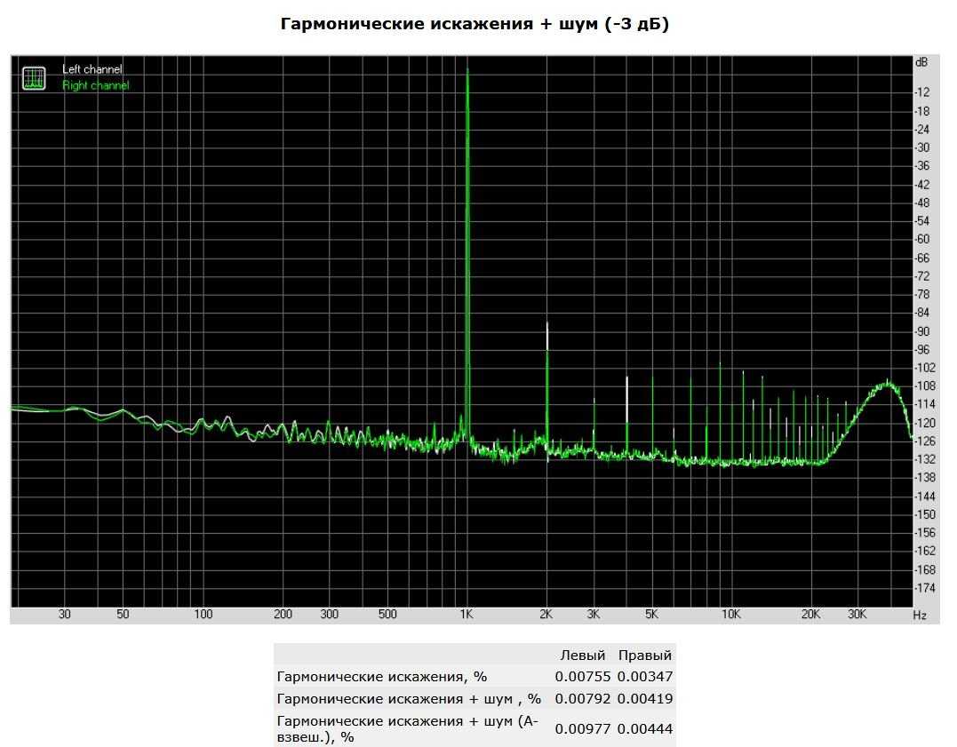
Task: Click the white 2K harmonic peak
Action: pos(547,325)
